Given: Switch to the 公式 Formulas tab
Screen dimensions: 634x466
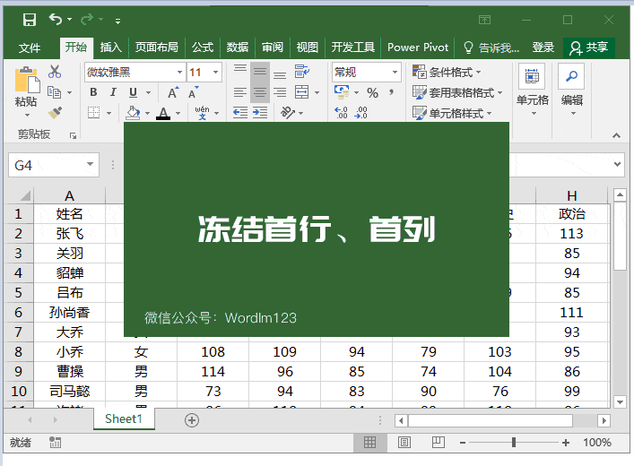Looking at the screenshot, I should tap(203, 47).
